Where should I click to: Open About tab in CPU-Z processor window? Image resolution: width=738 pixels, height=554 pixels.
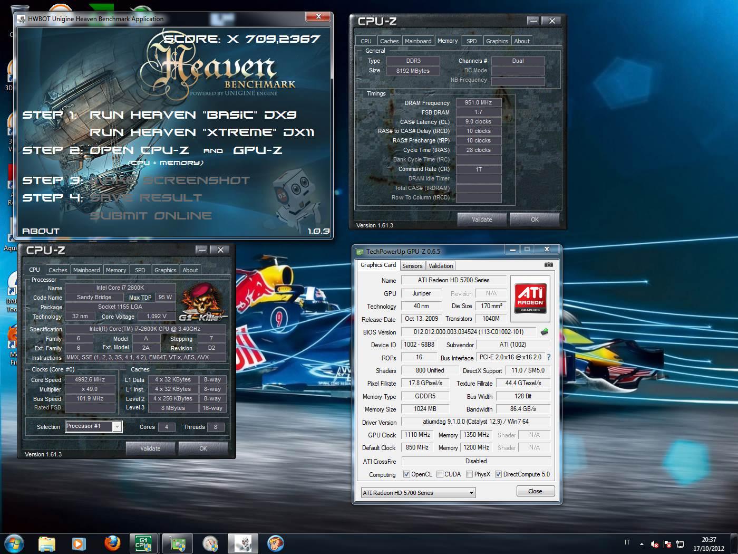point(190,270)
